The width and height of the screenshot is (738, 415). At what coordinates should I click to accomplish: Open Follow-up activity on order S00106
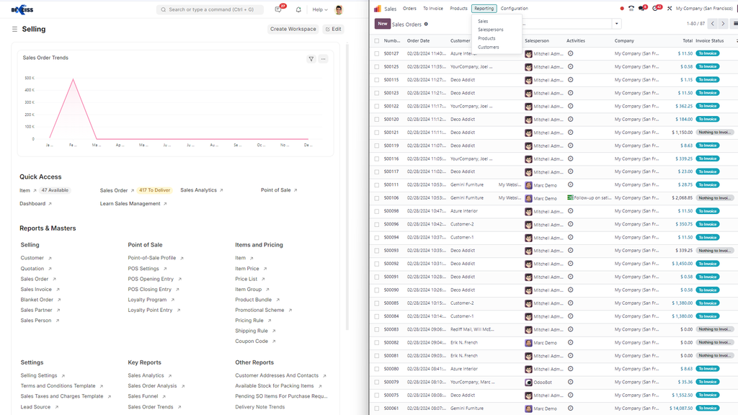tap(590, 198)
